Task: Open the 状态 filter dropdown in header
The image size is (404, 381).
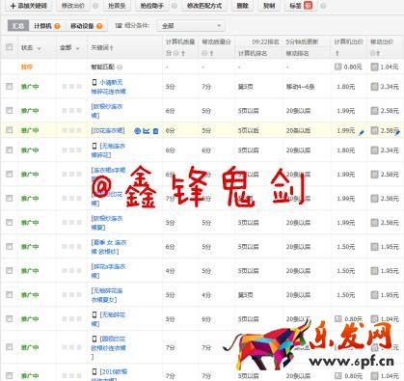Action: 40,48
